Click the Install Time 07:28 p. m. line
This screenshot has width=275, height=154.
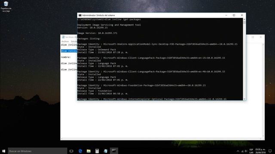(103, 52)
